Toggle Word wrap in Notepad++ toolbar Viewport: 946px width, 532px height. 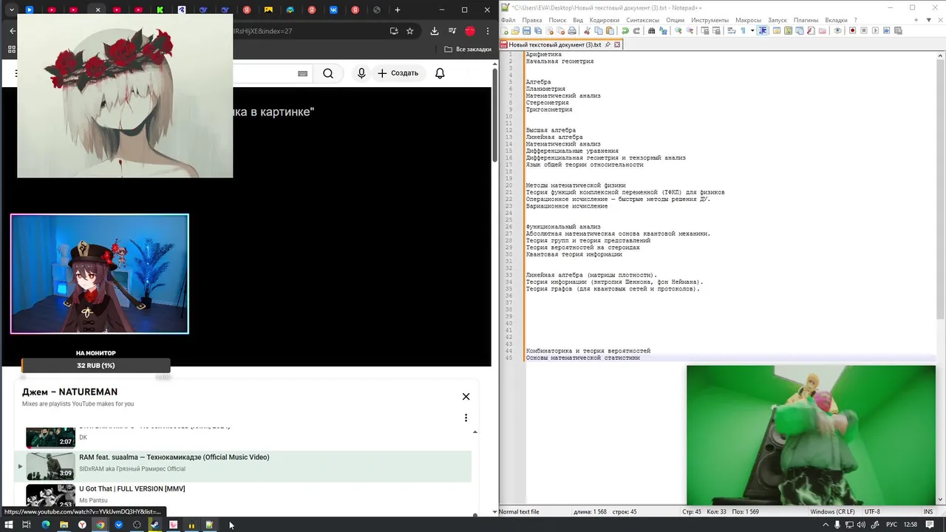pos(731,30)
